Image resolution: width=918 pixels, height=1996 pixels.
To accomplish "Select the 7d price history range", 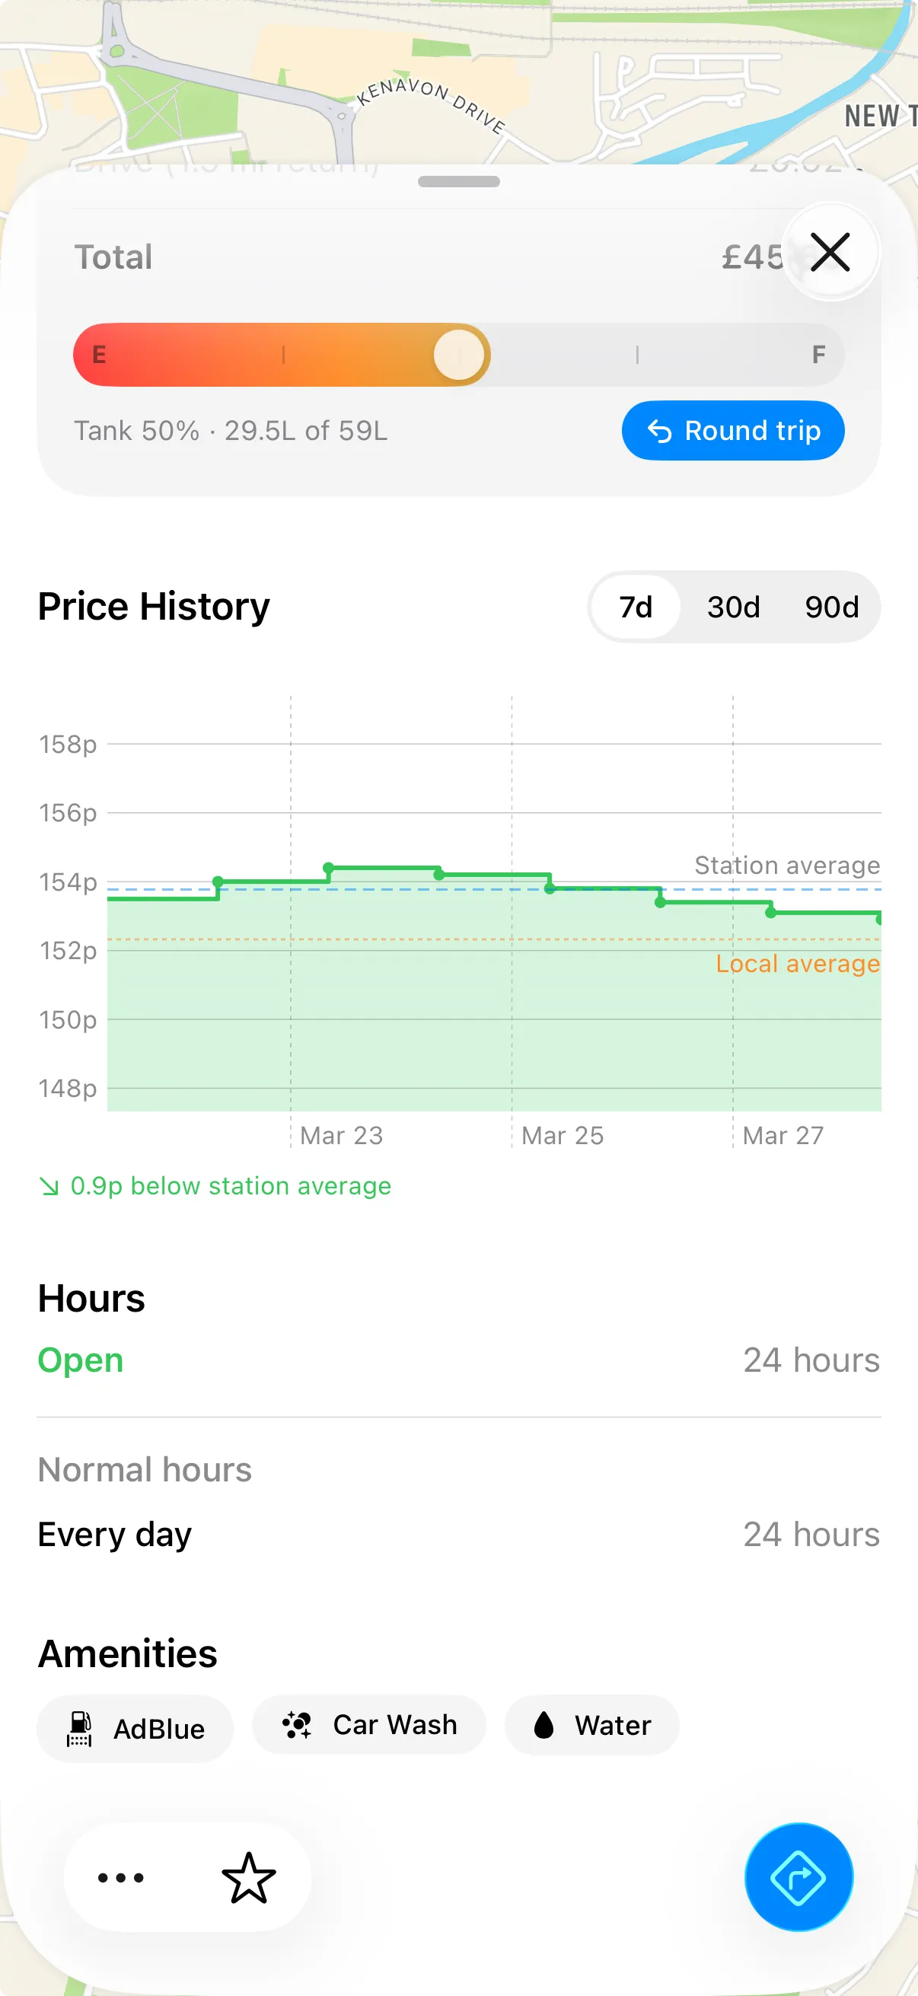I will coord(636,607).
